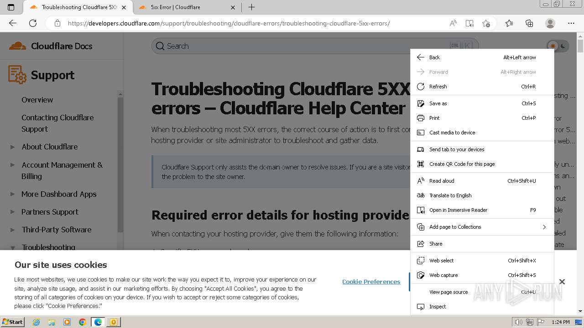Click the Read aloud icon in address bar
The image size is (584, 328).
[453, 23]
